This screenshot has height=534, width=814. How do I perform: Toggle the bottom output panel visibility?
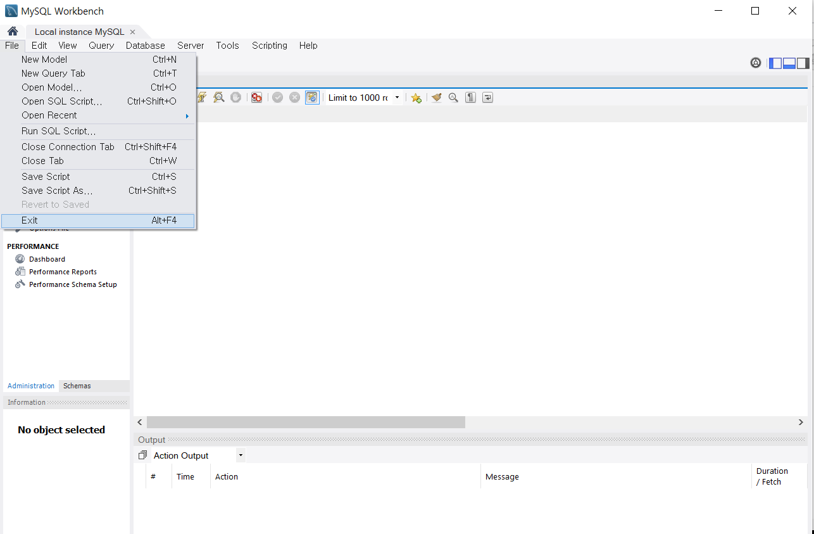tap(789, 63)
